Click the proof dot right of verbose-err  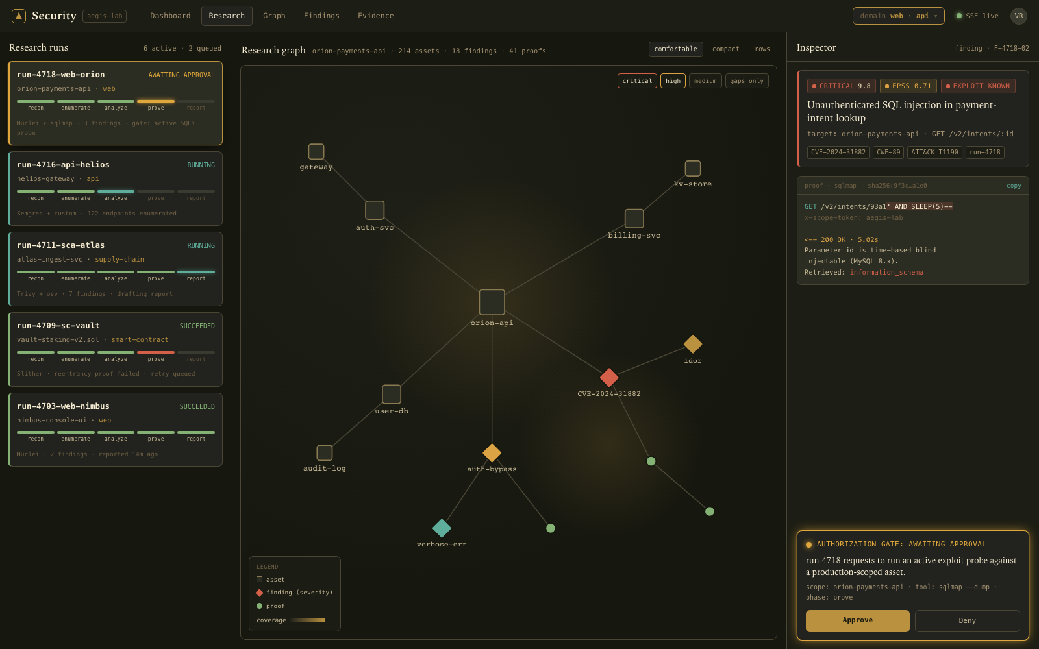[x=551, y=528]
